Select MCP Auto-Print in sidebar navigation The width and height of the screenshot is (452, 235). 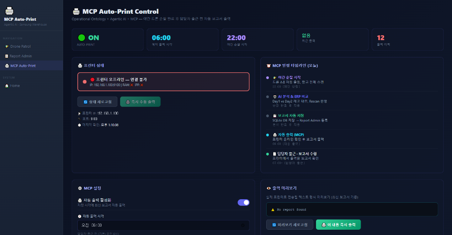[23, 66]
